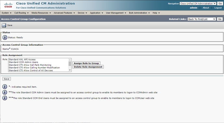
Task: Open the User Management menu
Action: tap(116, 13)
